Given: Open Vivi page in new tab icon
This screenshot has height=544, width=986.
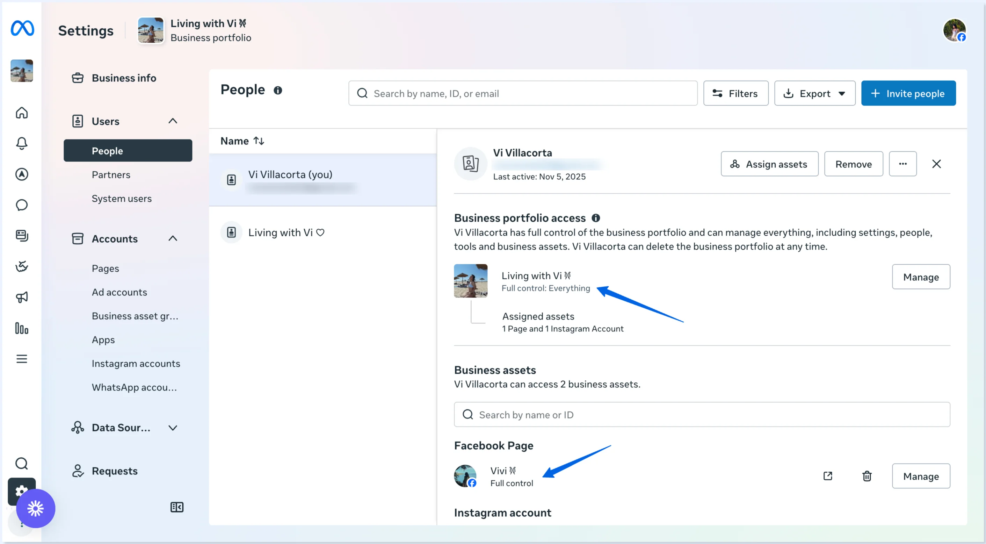Looking at the screenshot, I should pyautogui.click(x=827, y=476).
